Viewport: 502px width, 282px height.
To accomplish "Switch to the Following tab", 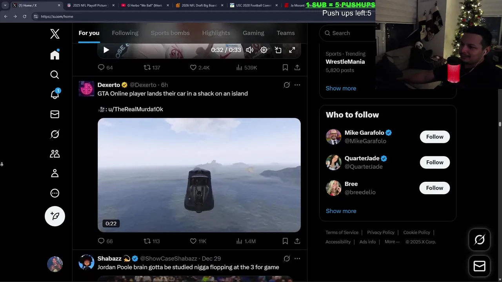I will click(125, 33).
